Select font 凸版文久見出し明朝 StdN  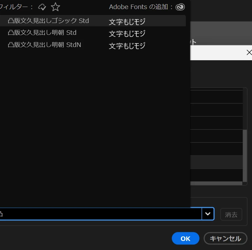pos(44,45)
